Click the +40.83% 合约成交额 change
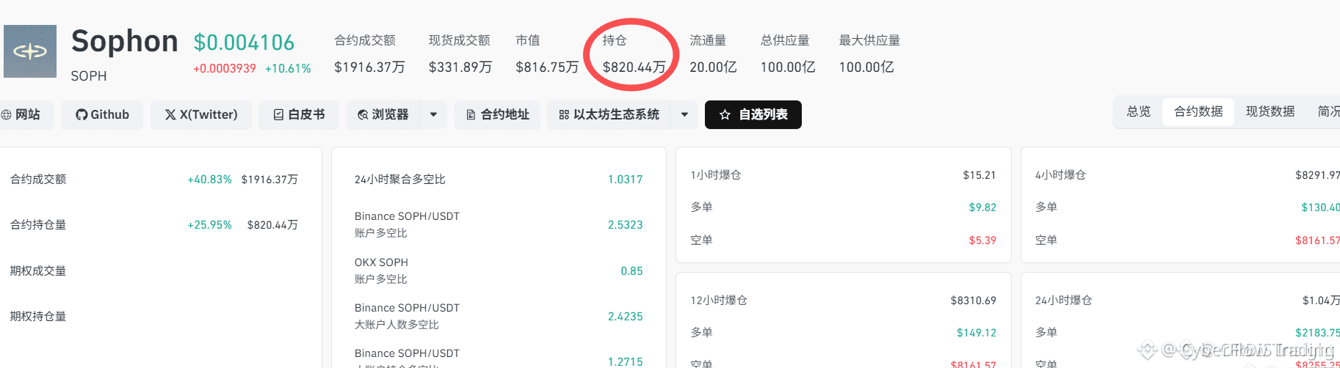Screen dimensions: 1340x368 click(x=209, y=180)
